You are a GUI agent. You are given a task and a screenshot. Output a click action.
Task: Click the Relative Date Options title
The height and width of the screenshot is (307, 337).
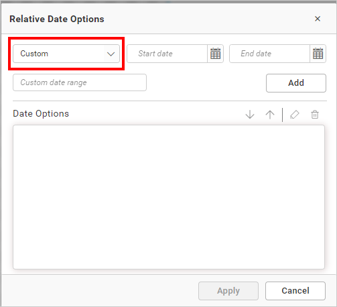[57, 19]
